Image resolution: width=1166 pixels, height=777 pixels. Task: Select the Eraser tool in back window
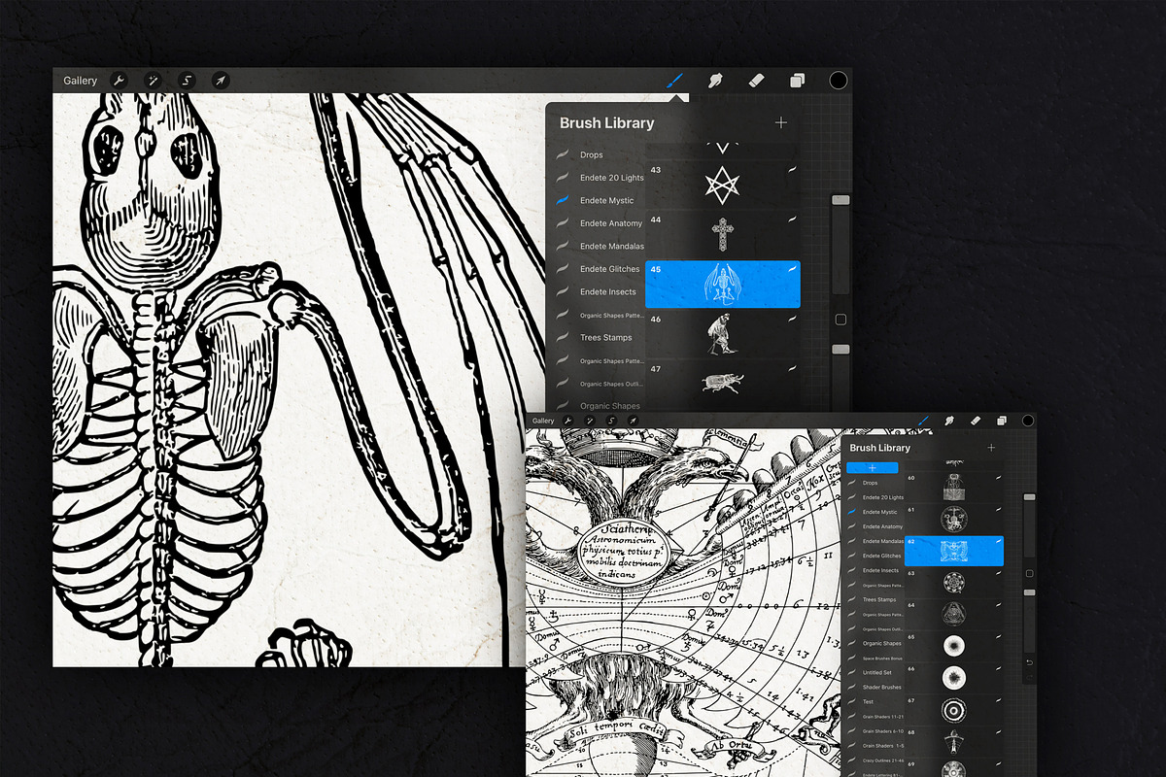coord(757,81)
